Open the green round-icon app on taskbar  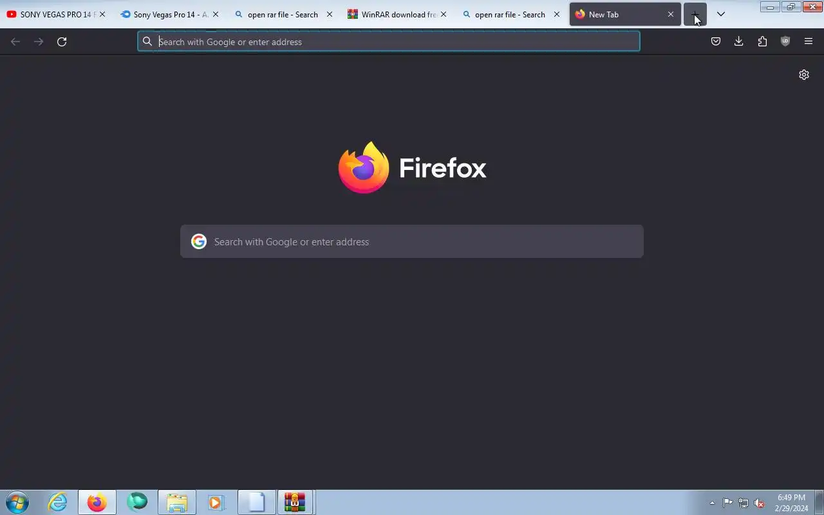click(x=137, y=502)
